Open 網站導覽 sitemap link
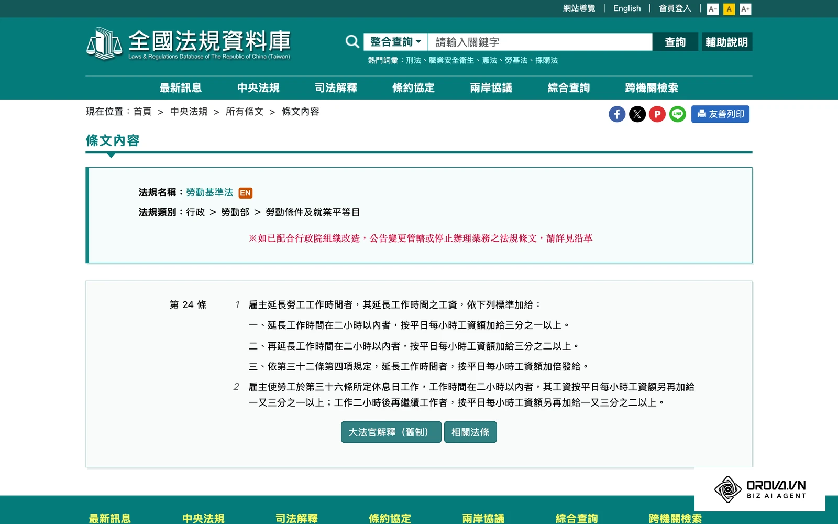 click(579, 8)
